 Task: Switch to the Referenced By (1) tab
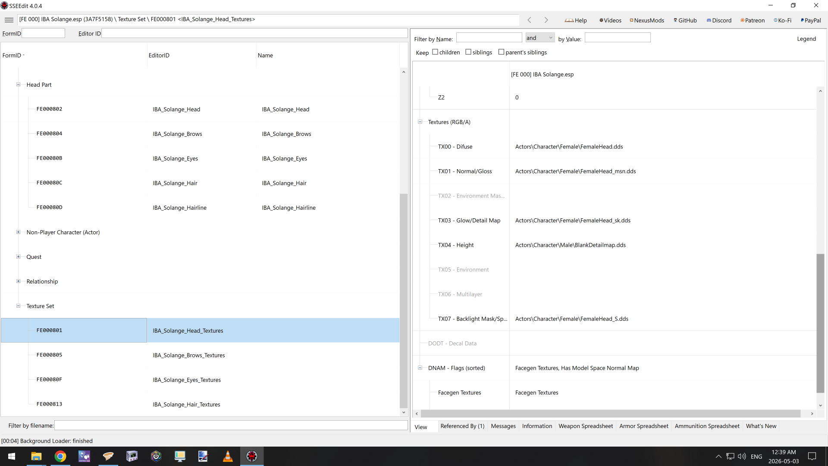462,426
